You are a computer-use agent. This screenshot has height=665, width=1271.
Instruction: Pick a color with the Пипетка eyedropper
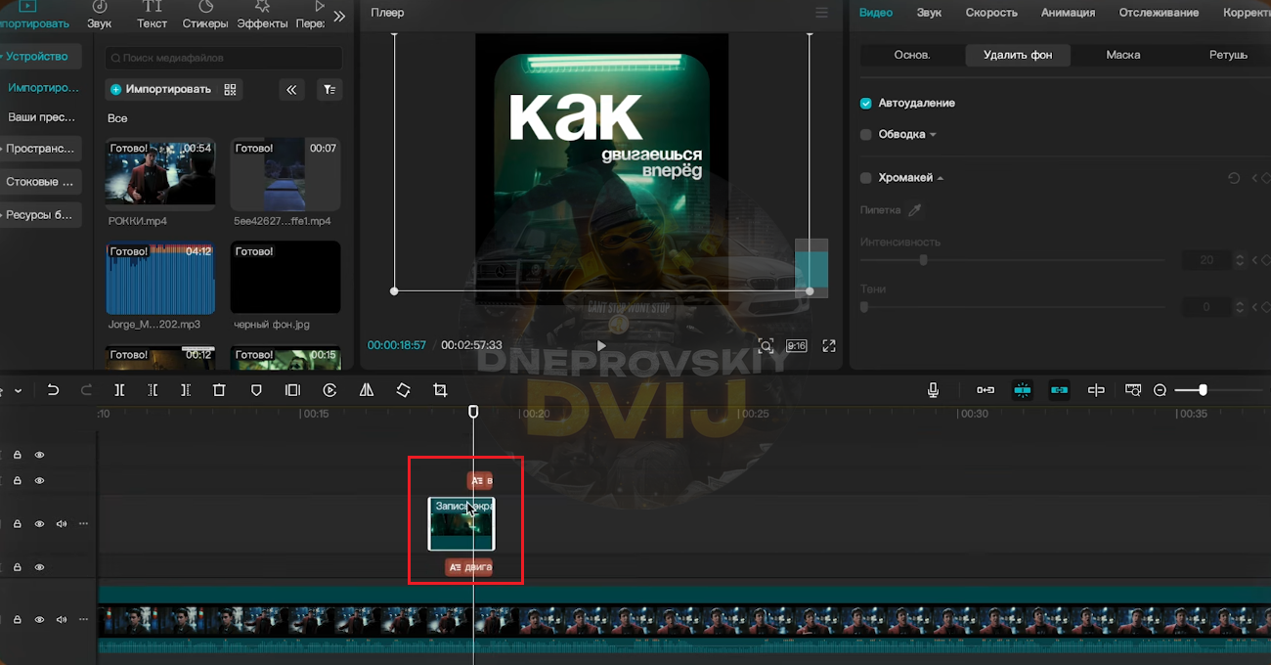(x=915, y=209)
